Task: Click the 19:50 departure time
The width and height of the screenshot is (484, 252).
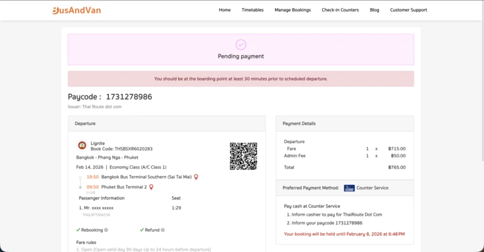Action: pyautogui.click(x=93, y=177)
